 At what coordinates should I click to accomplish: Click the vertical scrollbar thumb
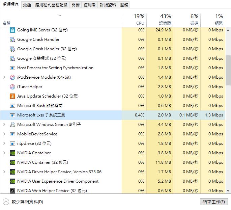coord(228,70)
